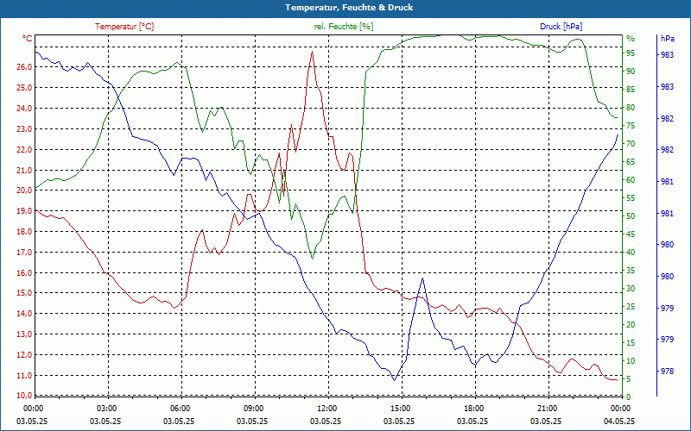The image size is (691, 431).
Task: Click the blue "hPa" axis unit label
Action: (x=667, y=39)
